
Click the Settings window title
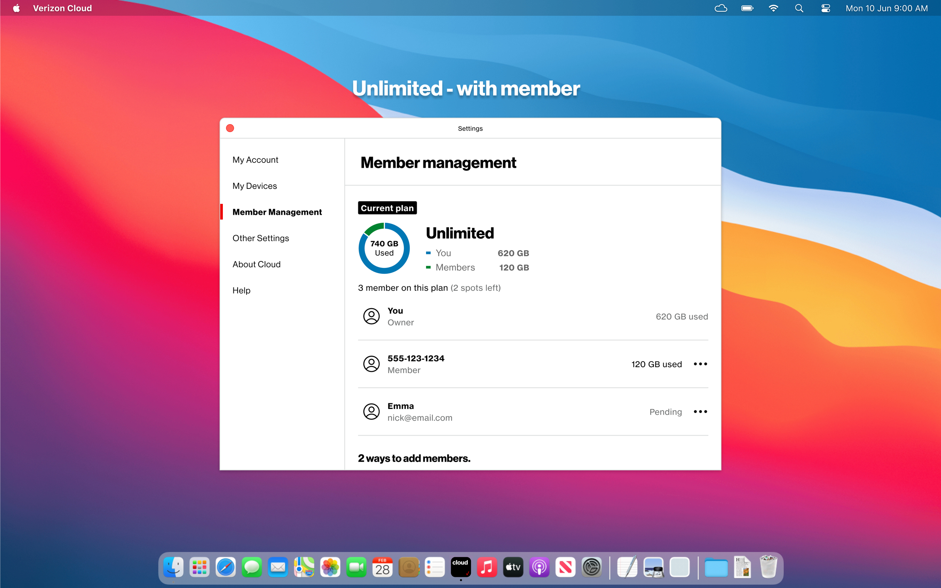pyautogui.click(x=470, y=128)
